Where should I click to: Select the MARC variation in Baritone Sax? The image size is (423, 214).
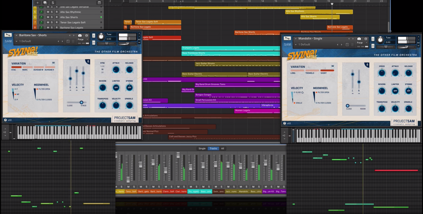[27, 68]
